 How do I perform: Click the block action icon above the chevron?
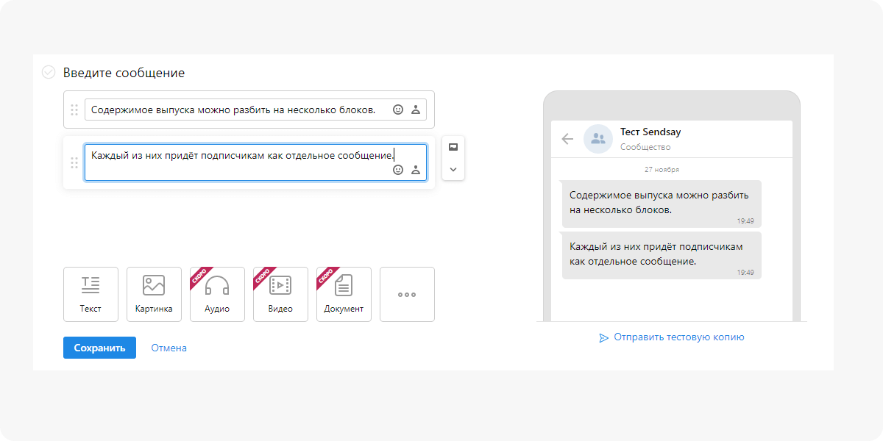[x=453, y=146]
